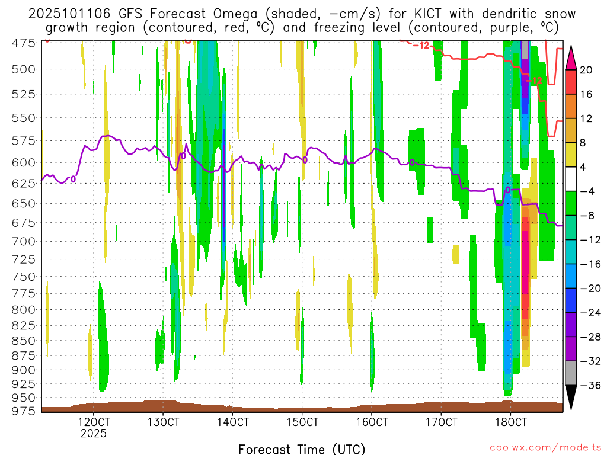Click the chart title's first line
Viewport: 607px width, 455px height.
coord(302,14)
